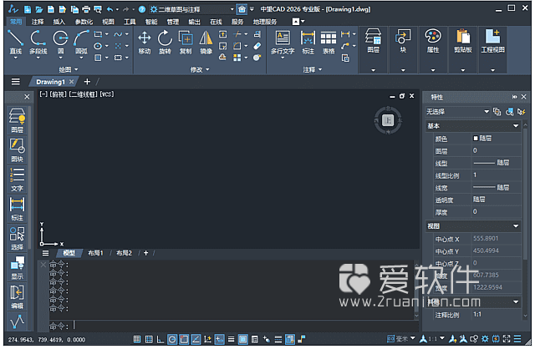Activate the Copy (复制) tool
The height and width of the screenshot is (349, 535).
click(x=186, y=42)
